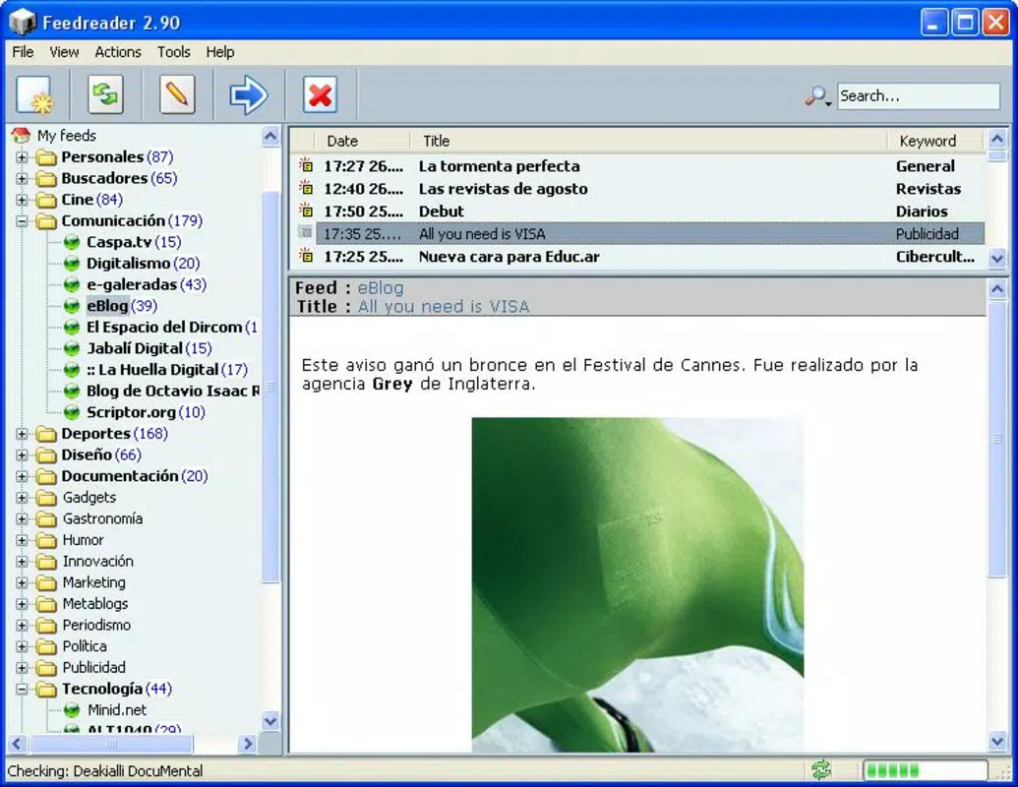This screenshot has width=1018, height=787.
Task: Sort articles by Keyword column header
Action: [935, 141]
